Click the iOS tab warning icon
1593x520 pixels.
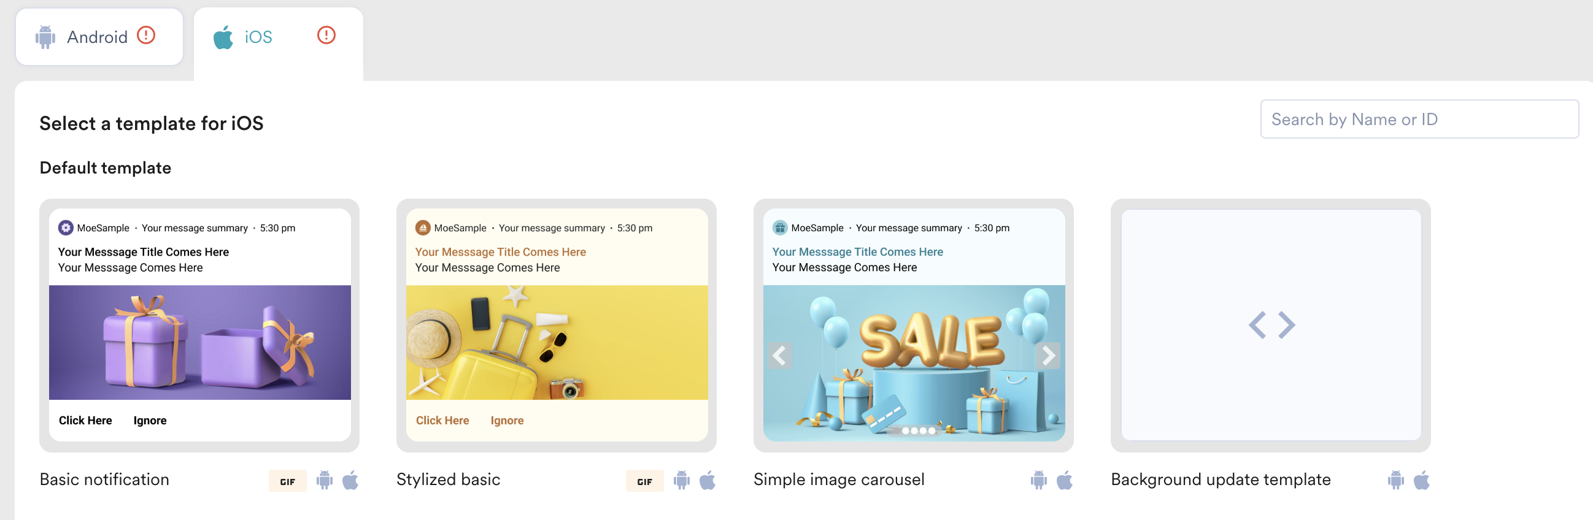tap(326, 35)
